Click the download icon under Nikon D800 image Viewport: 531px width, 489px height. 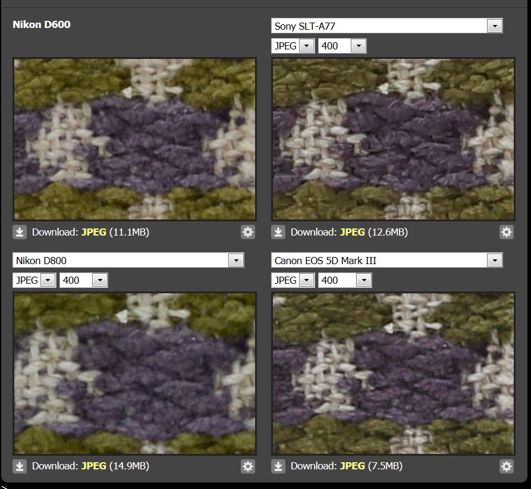(20, 466)
